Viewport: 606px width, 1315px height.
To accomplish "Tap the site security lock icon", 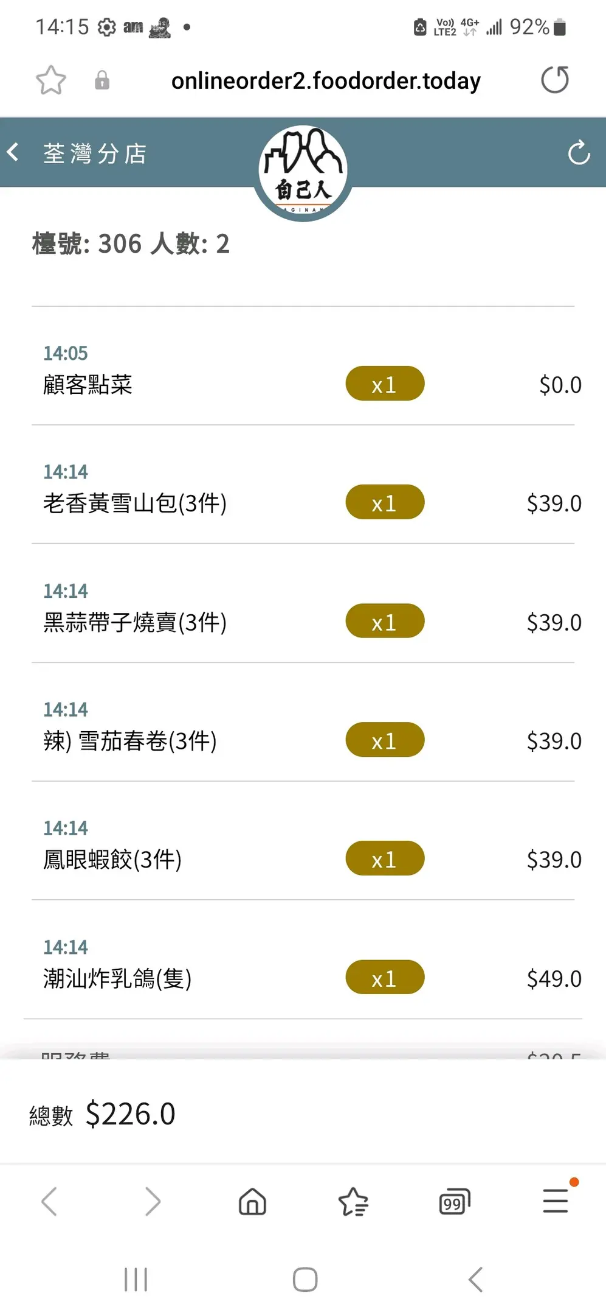I will pos(102,80).
